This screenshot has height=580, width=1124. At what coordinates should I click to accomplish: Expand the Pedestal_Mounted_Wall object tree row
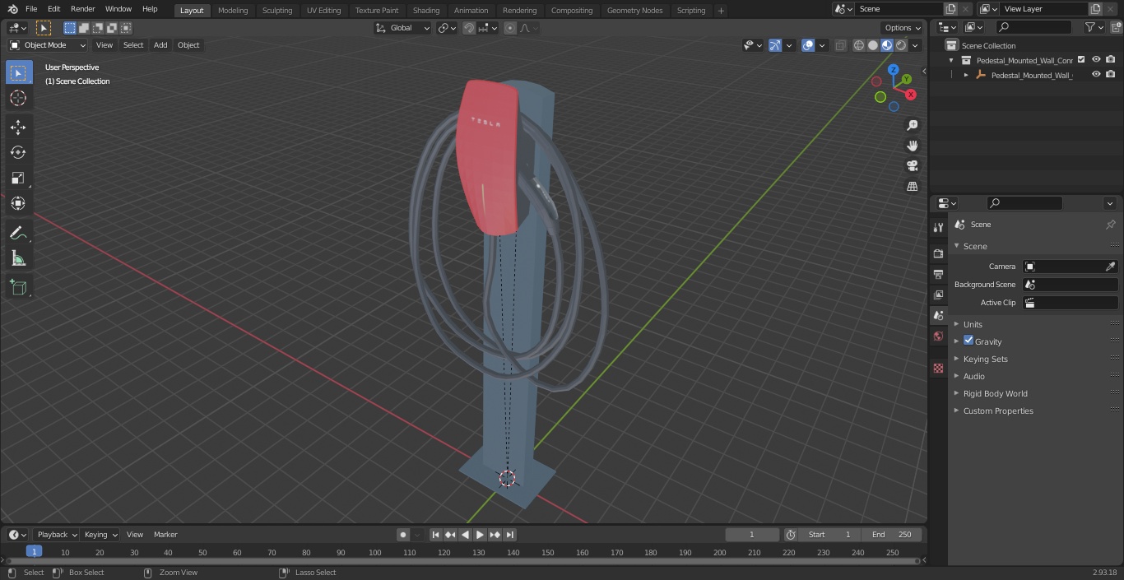[966, 75]
